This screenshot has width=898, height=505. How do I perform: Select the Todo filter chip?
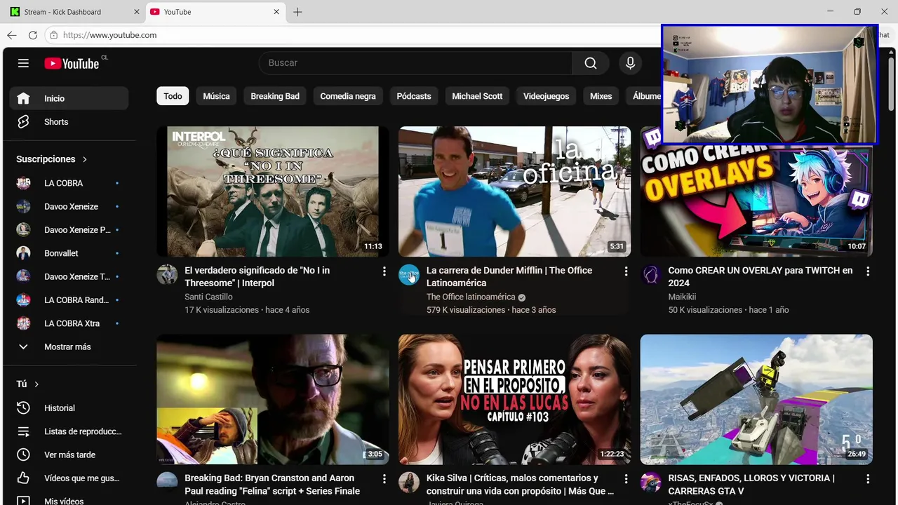pyautogui.click(x=173, y=96)
